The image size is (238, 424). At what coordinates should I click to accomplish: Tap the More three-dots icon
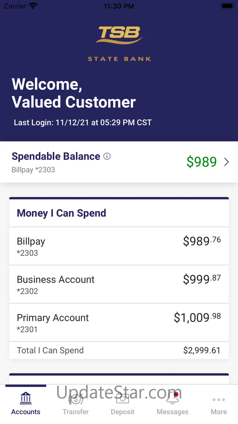point(219,400)
